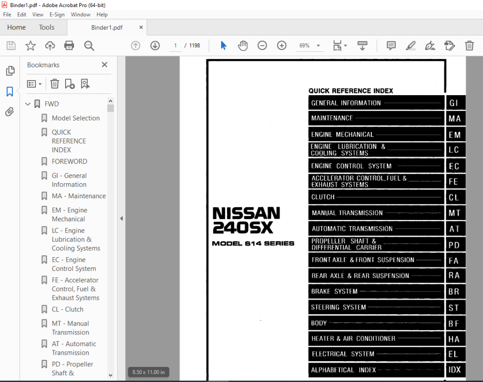
Task: Open the Window menu
Action: pos(80,15)
